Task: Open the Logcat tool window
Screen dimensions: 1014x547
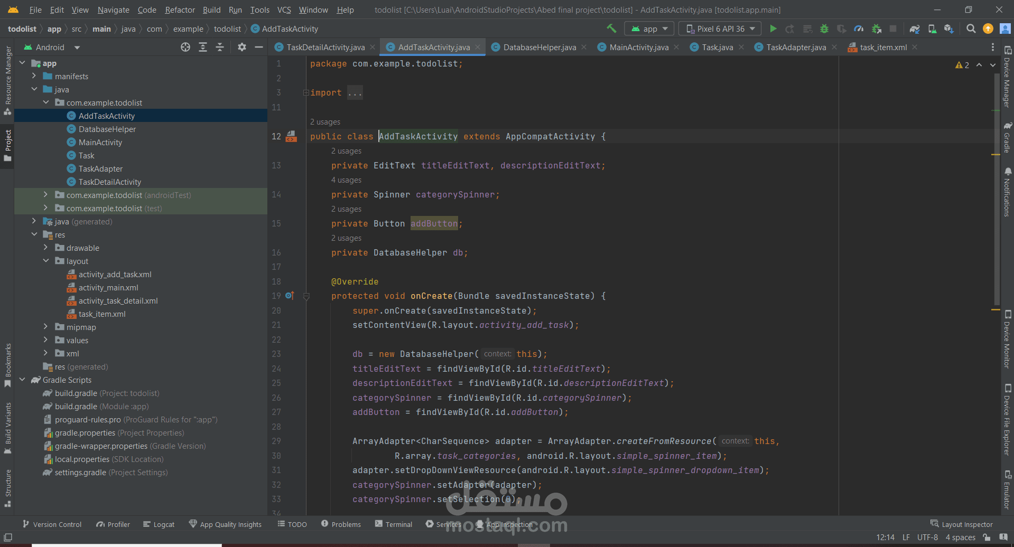Action: point(159,524)
